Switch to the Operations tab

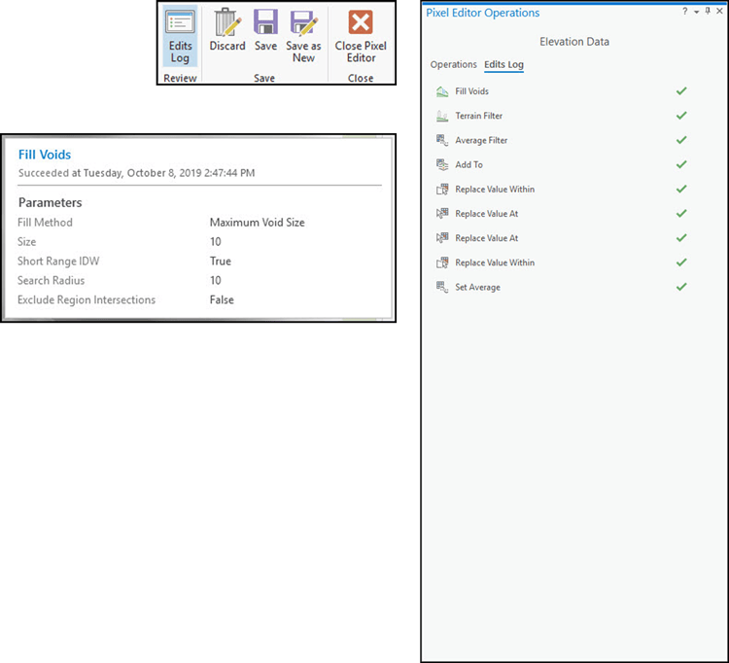click(453, 64)
